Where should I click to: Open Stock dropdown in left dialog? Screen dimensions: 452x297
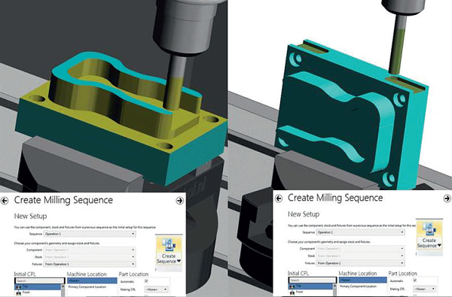(90, 256)
